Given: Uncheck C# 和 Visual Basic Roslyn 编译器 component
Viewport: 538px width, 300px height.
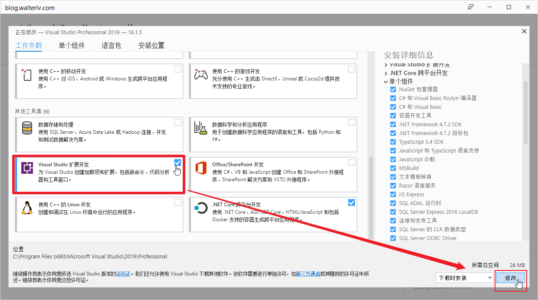Looking at the screenshot, I should [393, 98].
